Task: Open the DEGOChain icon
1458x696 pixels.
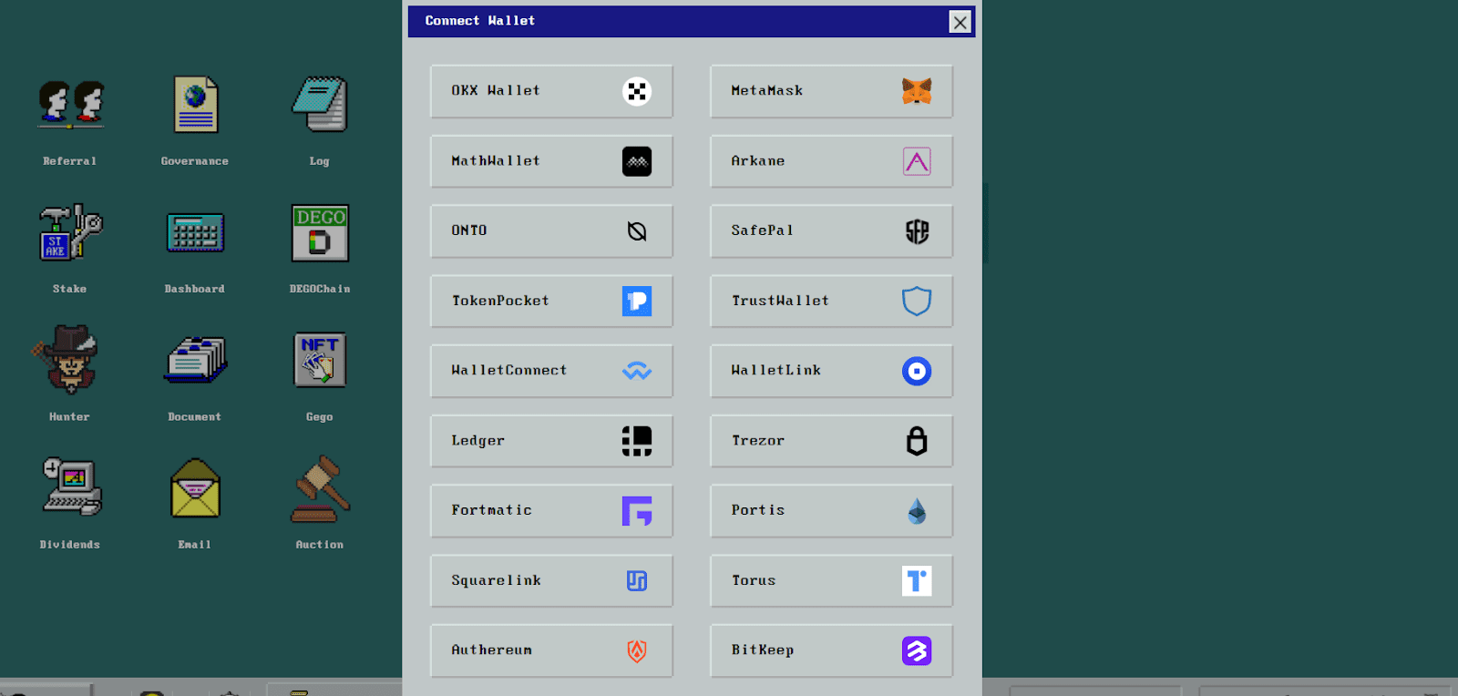Action: point(320,232)
